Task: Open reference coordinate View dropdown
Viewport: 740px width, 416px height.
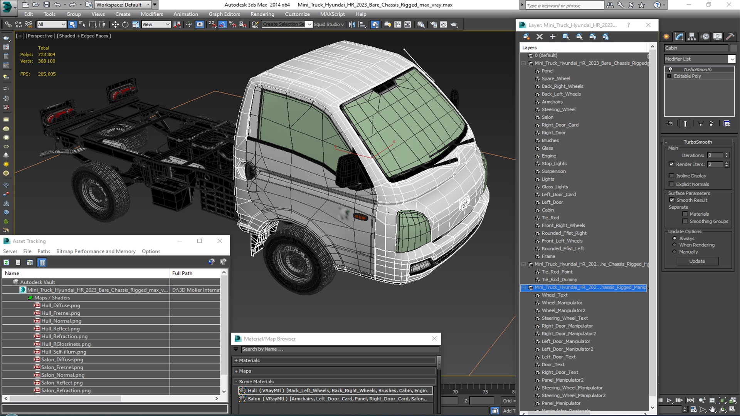Action: [x=156, y=24]
